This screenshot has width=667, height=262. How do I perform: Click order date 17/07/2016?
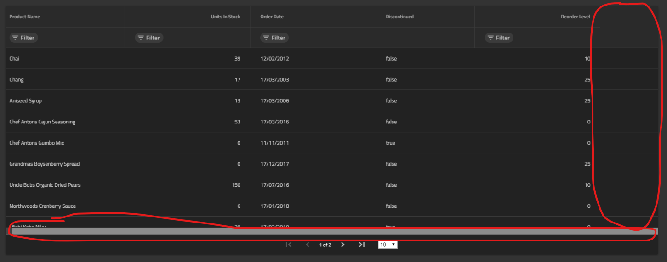pos(275,185)
